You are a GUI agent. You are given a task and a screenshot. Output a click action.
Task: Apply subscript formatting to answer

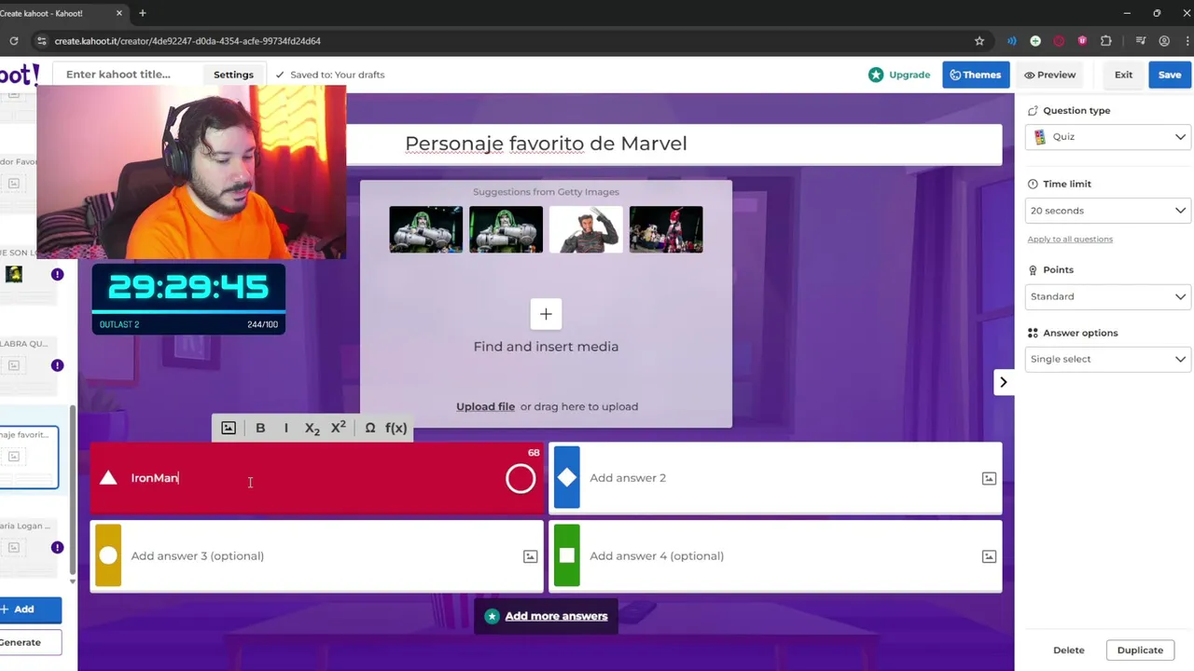312,428
